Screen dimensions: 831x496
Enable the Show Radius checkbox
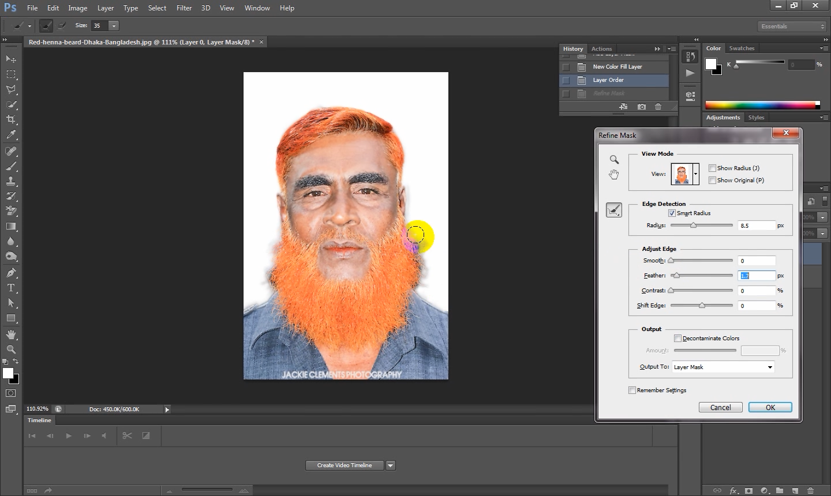[x=712, y=168]
